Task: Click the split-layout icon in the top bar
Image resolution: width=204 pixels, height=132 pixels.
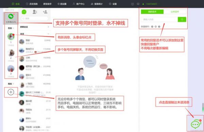Action: (x=133, y=4)
